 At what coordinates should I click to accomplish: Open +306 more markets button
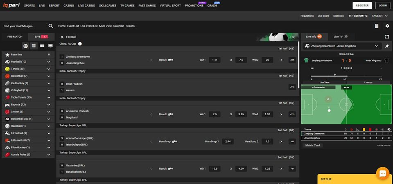[292, 60]
